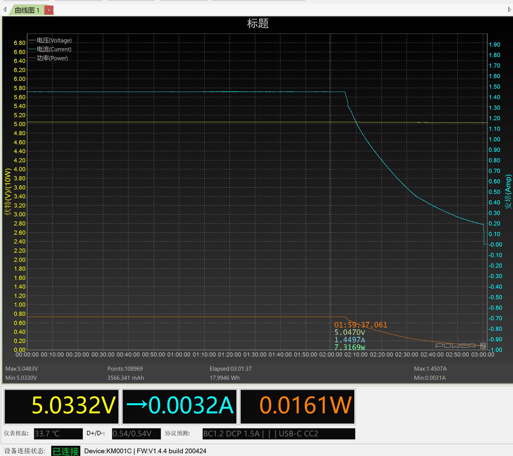Click the BC1.2 DCP protocol prediction field
Screen dimensions: 513x456
pos(279,434)
